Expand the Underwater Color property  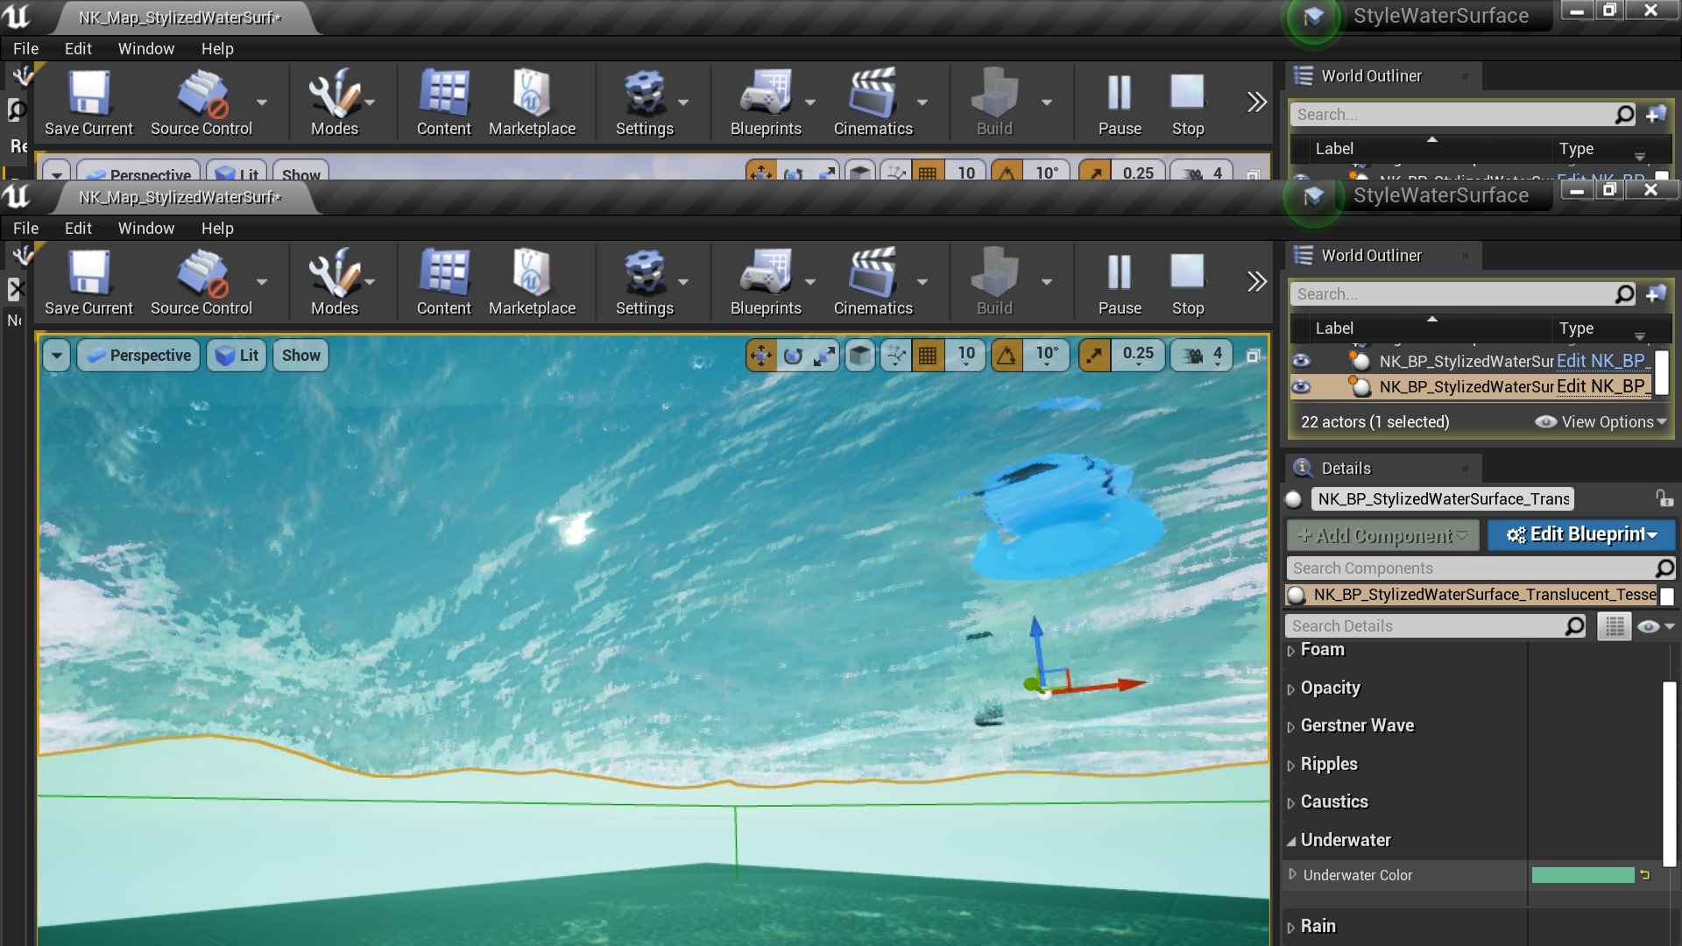tap(1292, 874)
